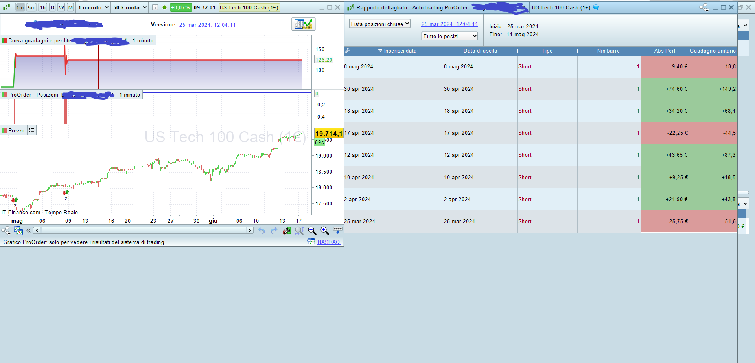
Task: Click the -9,40 € Abs Perf cell
Action: 665,66
